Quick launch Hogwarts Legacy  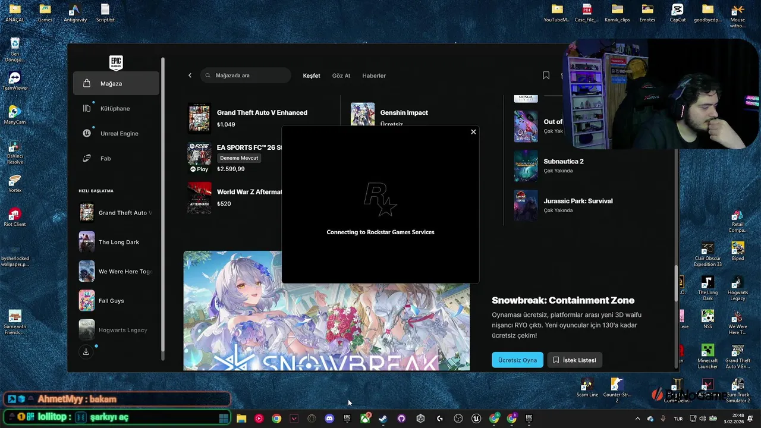[116, 330]
